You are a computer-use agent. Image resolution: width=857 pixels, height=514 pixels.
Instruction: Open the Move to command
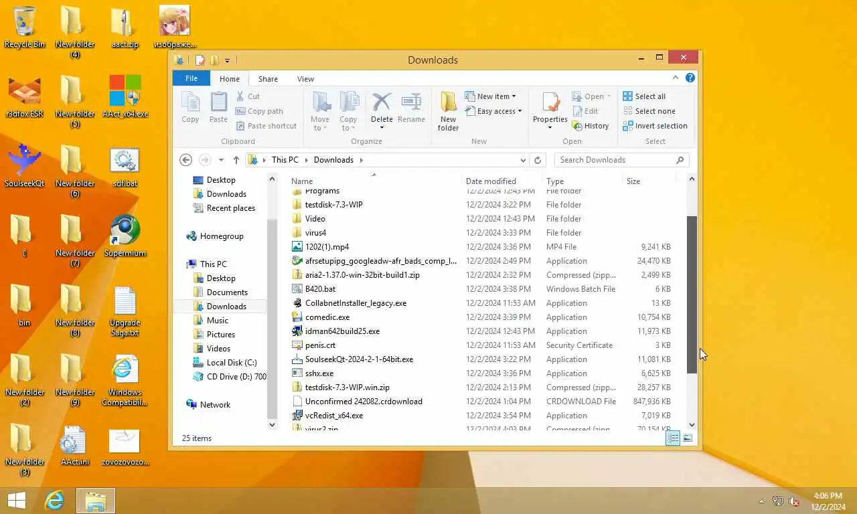pyautogui.click(x=320, y=112)
